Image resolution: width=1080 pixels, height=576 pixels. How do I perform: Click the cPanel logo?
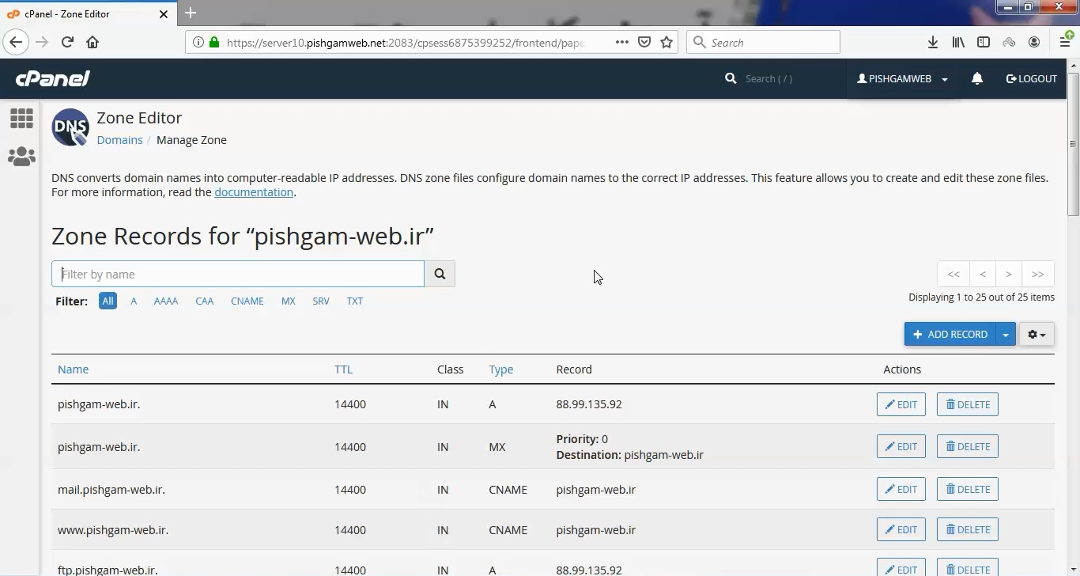[x=52, y=78]
